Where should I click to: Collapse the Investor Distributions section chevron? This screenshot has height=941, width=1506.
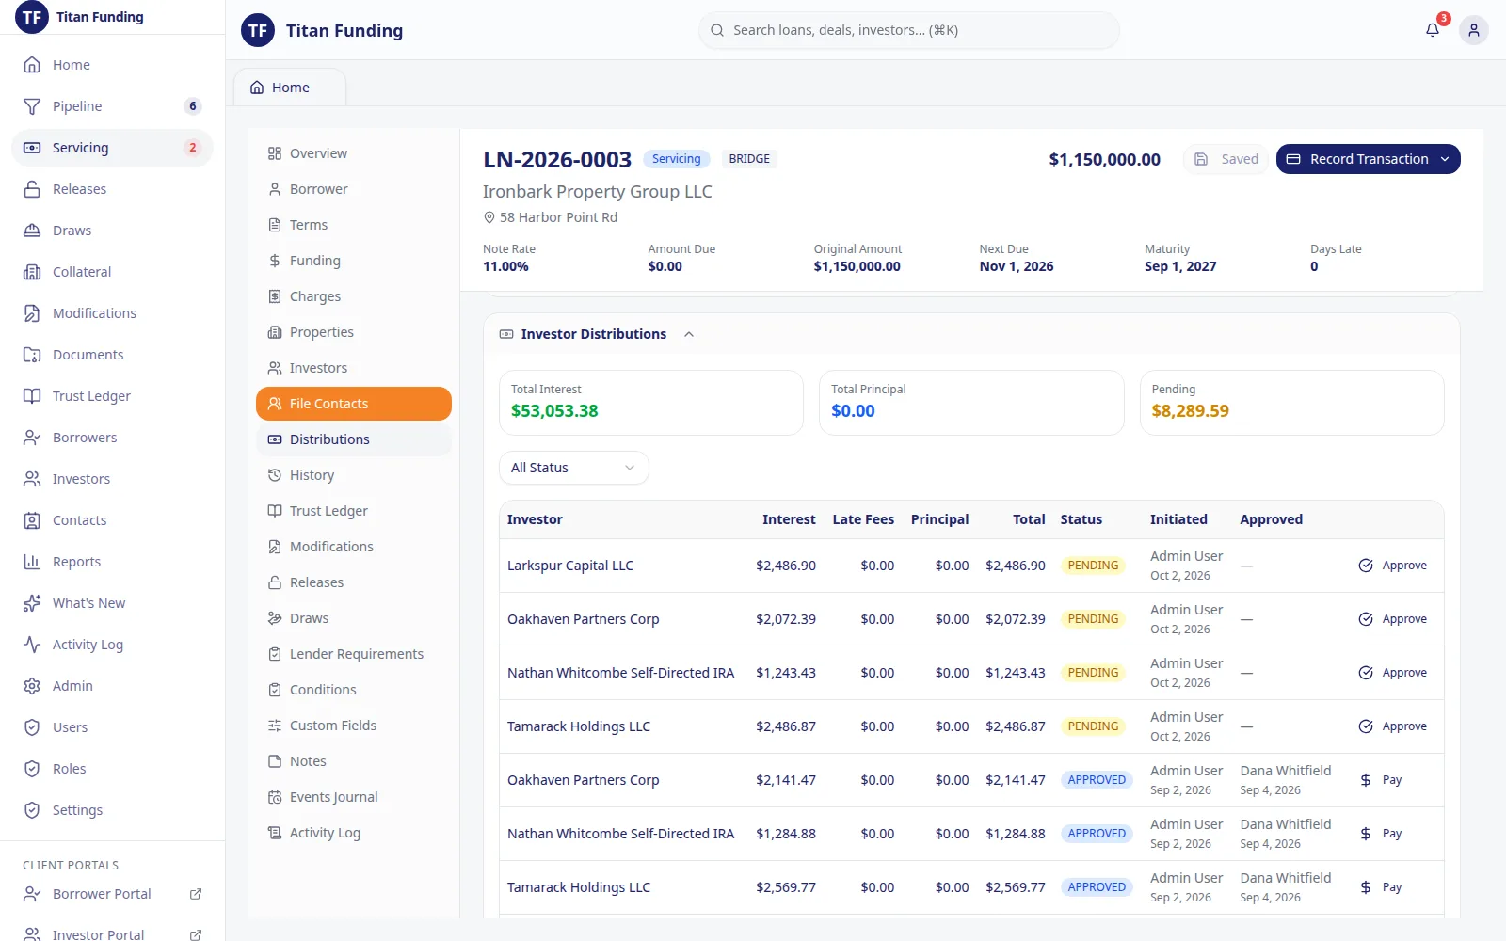coord(689,334)
